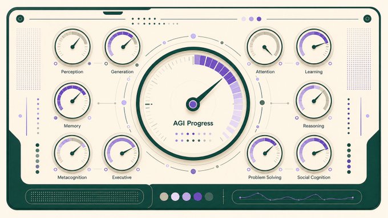Select the palest lavender swatch in bottom bar
The image size is (388, 218).
point(175,197)
